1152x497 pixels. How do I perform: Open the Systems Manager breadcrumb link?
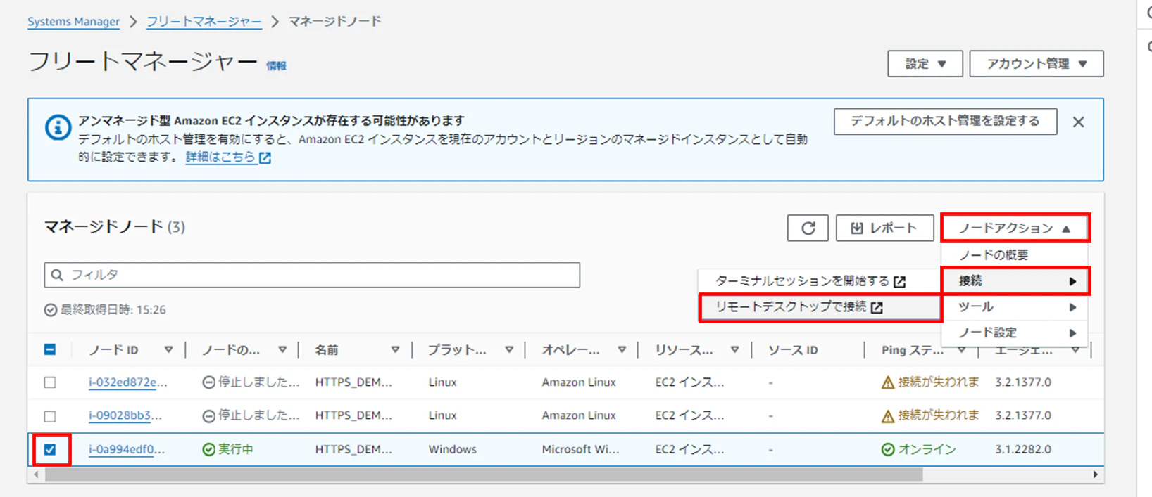(73, 22)
